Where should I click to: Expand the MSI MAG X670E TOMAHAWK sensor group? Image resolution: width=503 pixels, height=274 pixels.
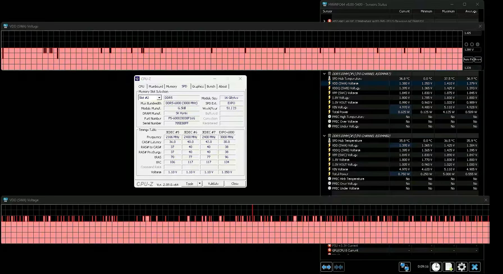[324, 21]
